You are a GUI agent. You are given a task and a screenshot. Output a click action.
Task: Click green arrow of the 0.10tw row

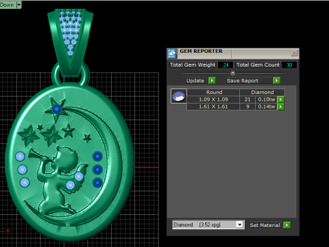[281, 99]
